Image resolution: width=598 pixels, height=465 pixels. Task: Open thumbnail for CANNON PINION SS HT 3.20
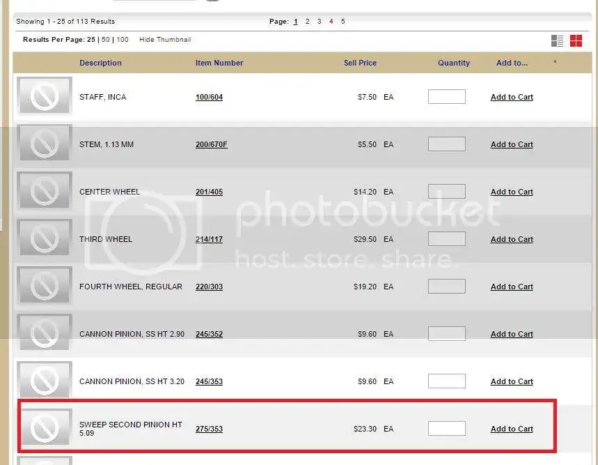click(45, 380)
